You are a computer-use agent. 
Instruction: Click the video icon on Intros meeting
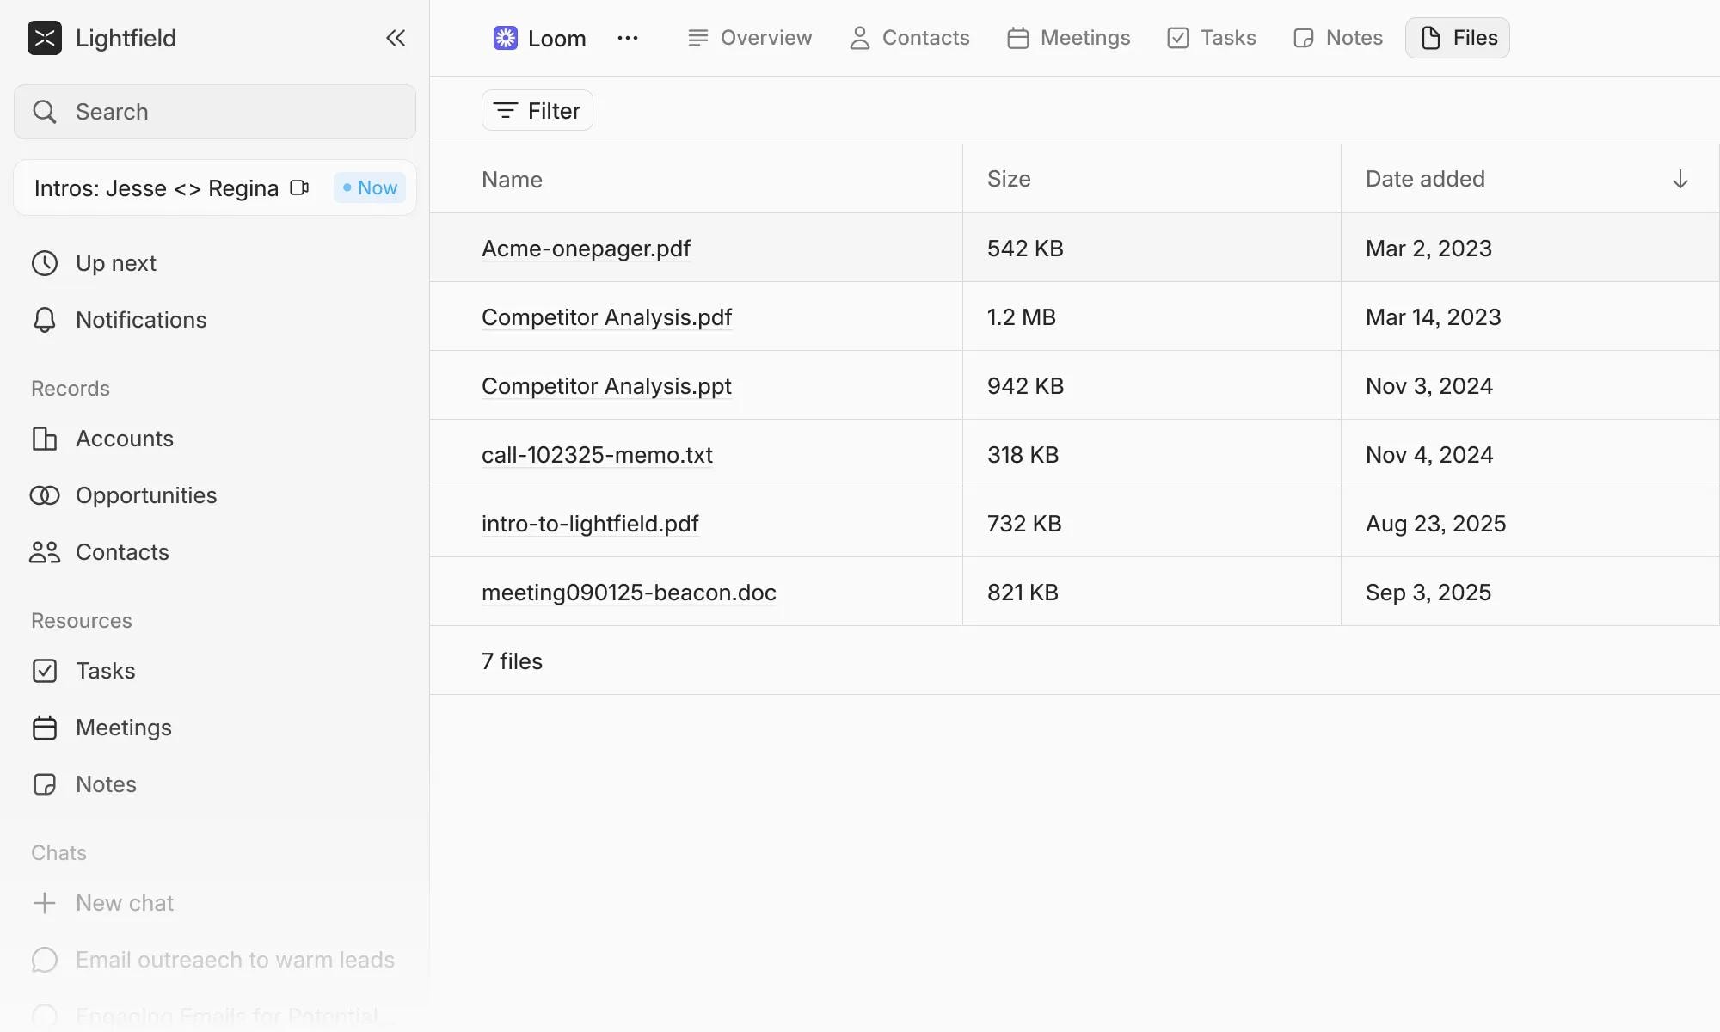tap(299, 187)
